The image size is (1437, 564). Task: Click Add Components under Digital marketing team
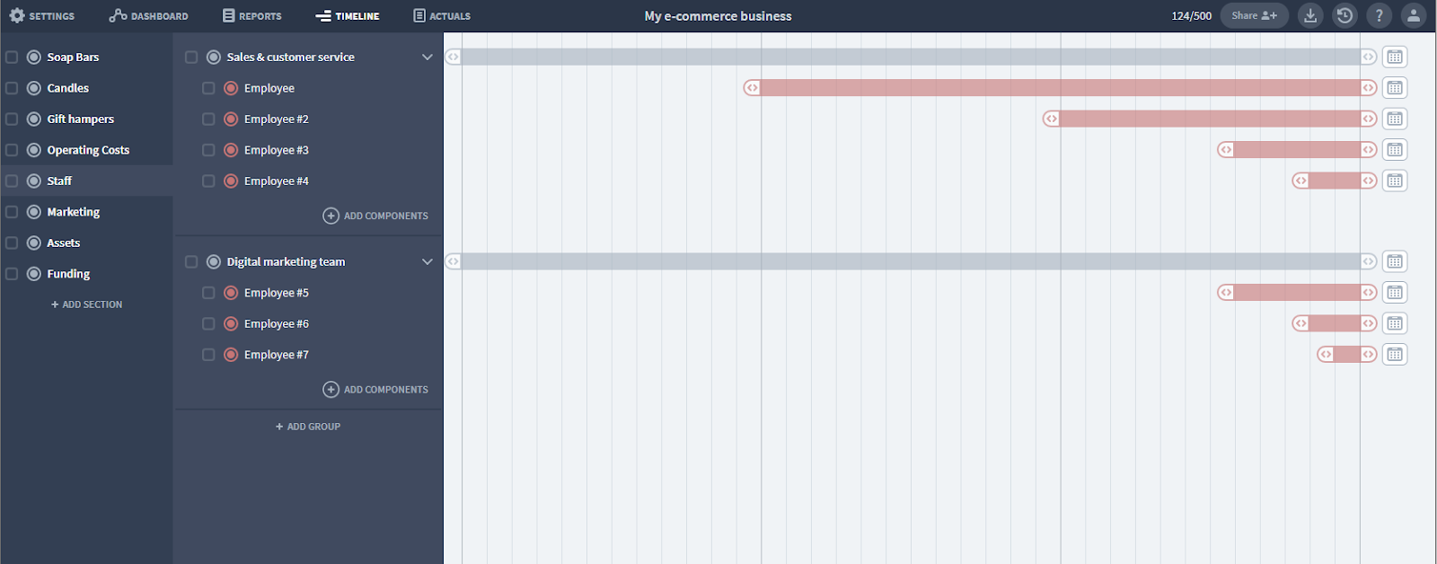coord(375,390)
